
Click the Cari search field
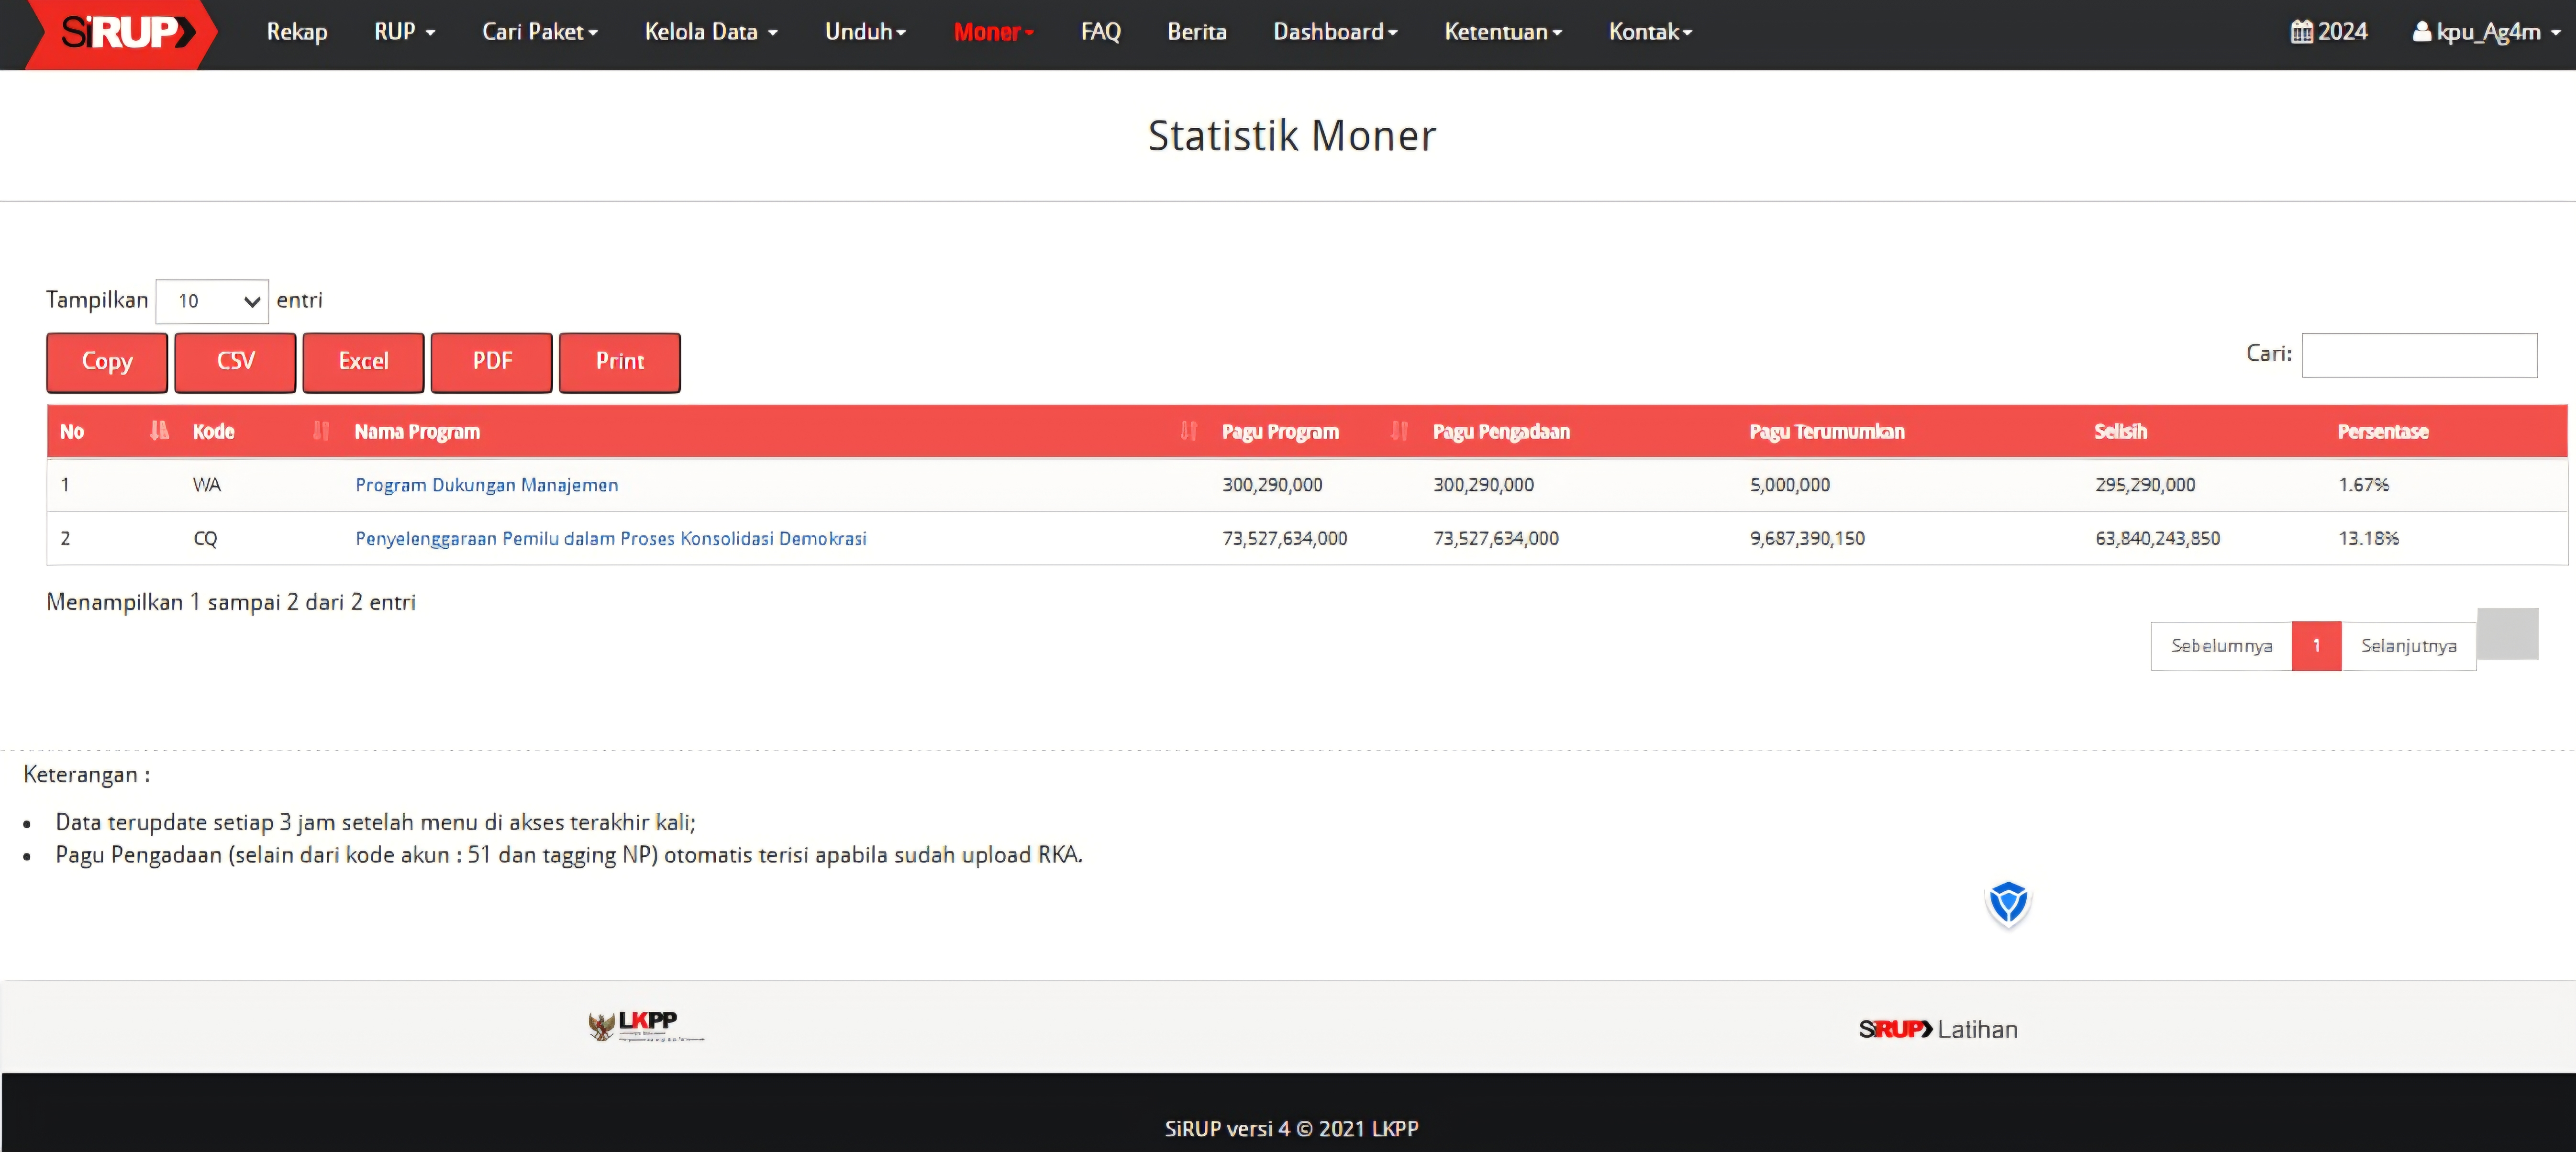pyautogui.click(x=2418, y=355)
